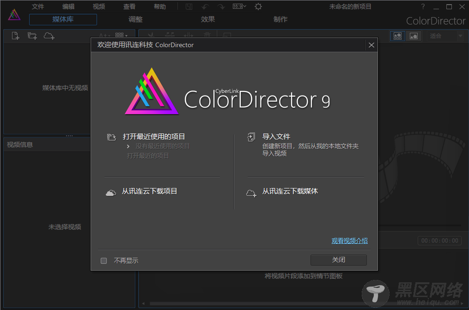
Task: Click 从讯连云下载项目 option
Action: coord(149,191)
